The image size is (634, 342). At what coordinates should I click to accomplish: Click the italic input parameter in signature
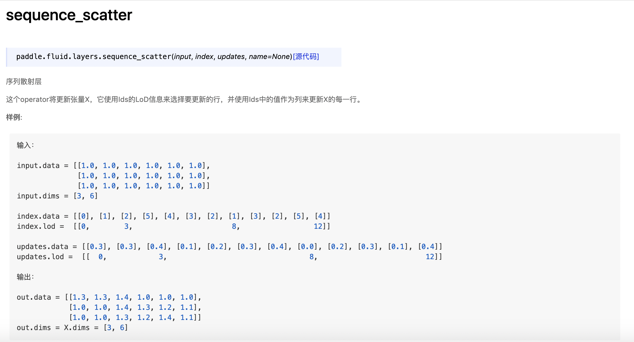[182, 57]
